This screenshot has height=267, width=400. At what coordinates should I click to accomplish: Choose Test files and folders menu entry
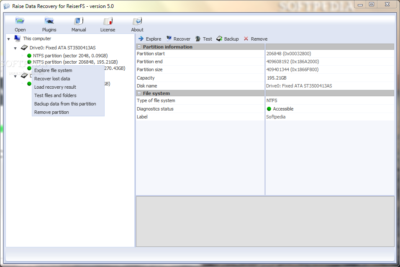(x=68, y=95)
